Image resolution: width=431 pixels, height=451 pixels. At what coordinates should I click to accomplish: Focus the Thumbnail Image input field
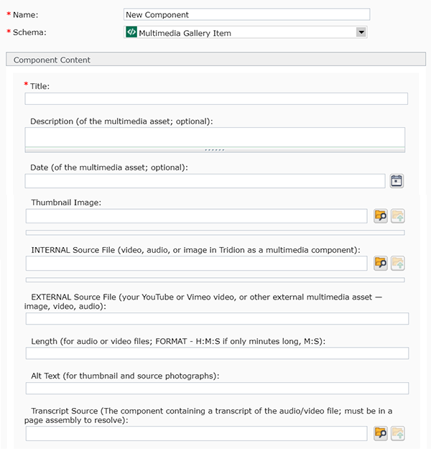pos(196,216)
